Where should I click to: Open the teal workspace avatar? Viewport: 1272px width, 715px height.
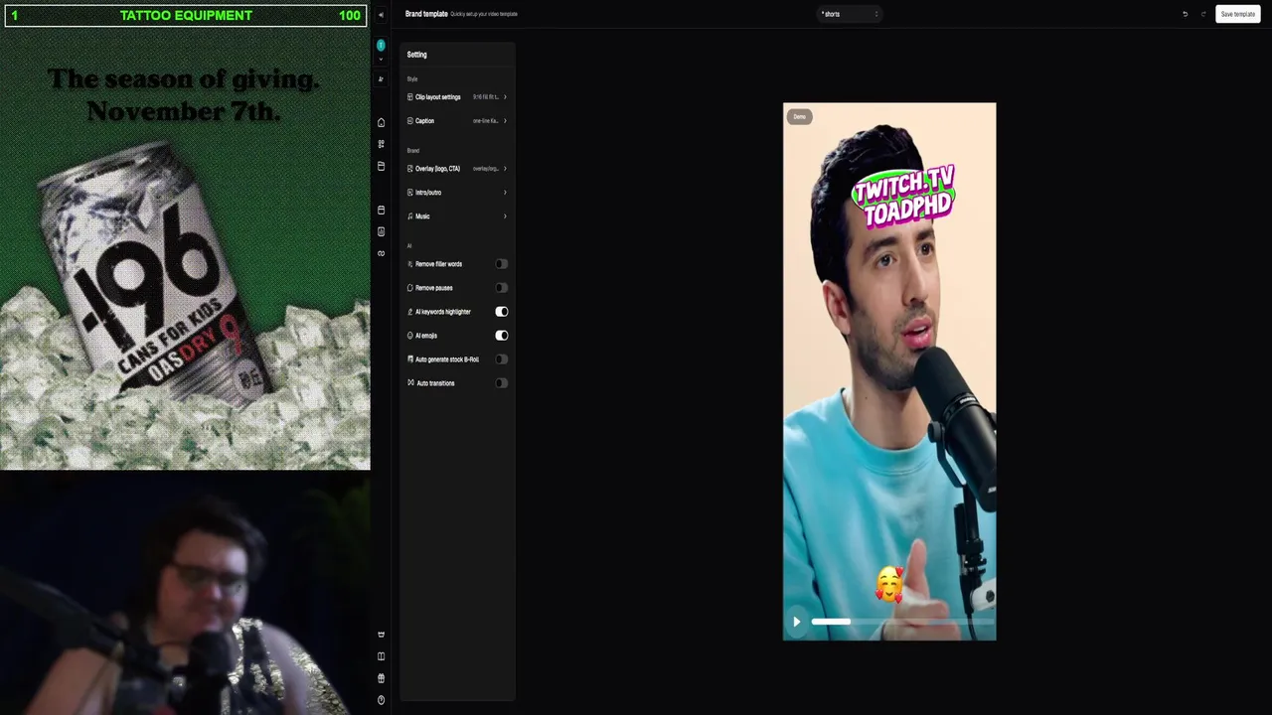coord(381,46)
